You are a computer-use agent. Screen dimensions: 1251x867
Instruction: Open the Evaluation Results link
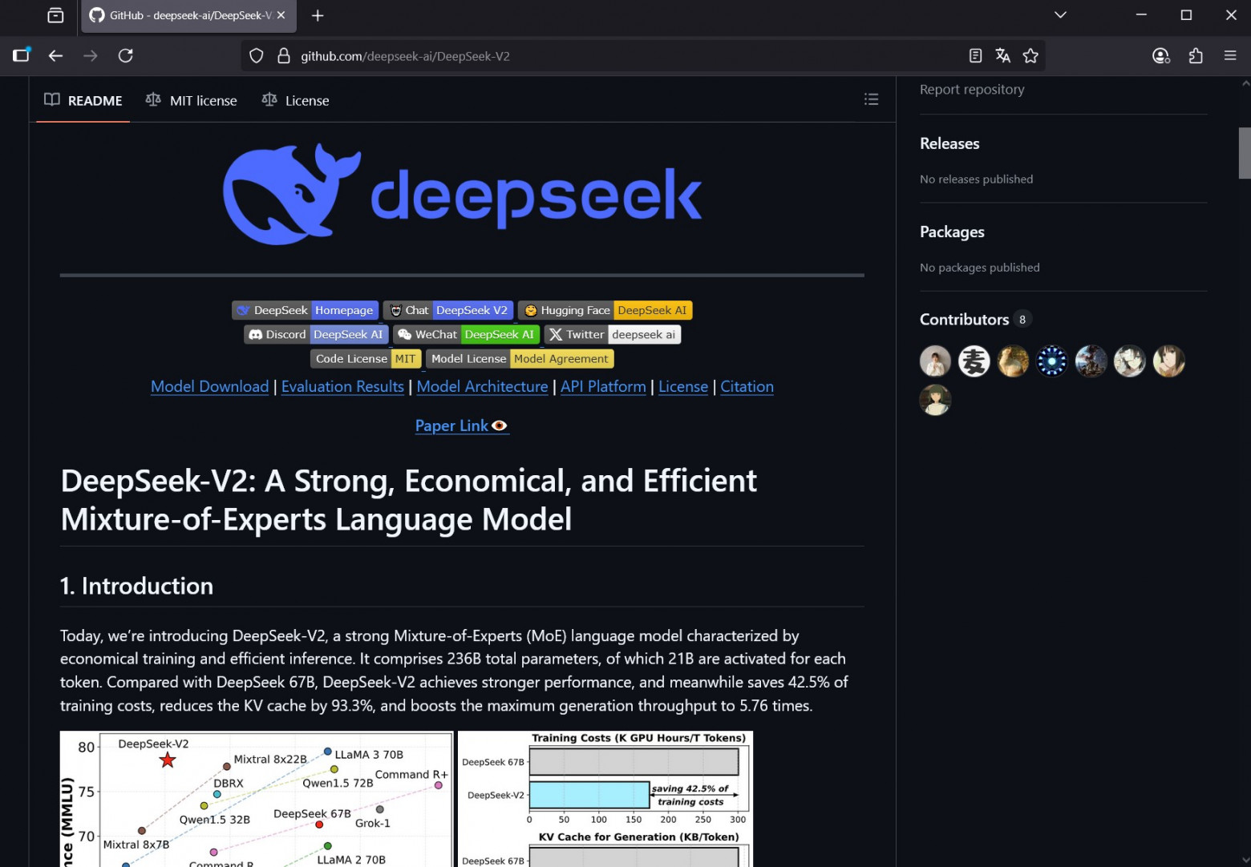tap(342, 386)
